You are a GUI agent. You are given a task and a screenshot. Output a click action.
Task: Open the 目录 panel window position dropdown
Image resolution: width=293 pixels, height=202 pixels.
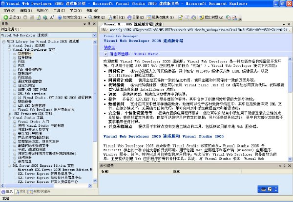84,24
